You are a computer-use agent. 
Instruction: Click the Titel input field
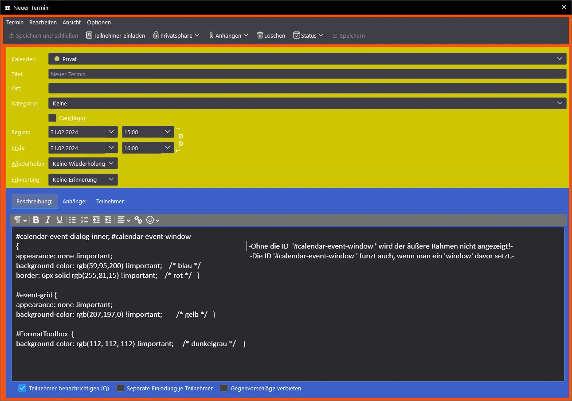tap(307, 74)
